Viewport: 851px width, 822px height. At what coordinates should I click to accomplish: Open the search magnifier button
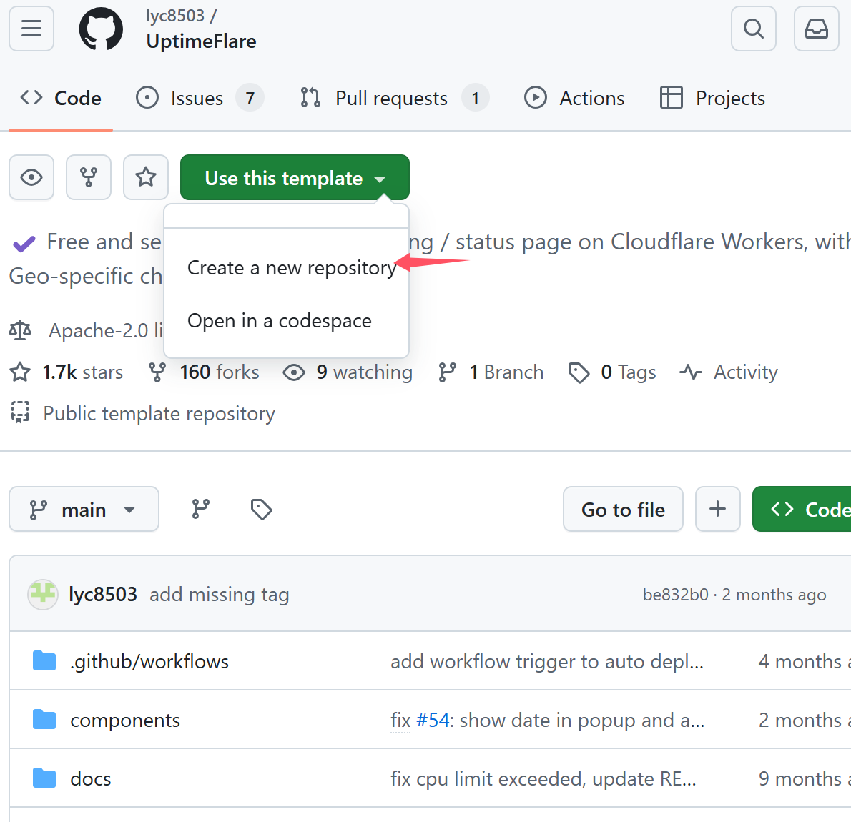click(x=753, y=29)
